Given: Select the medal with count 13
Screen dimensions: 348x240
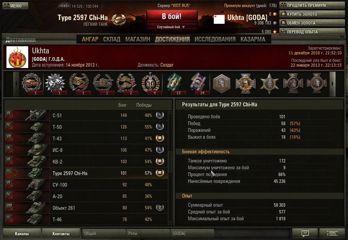Looking at the screenshot, I should 174,83.
